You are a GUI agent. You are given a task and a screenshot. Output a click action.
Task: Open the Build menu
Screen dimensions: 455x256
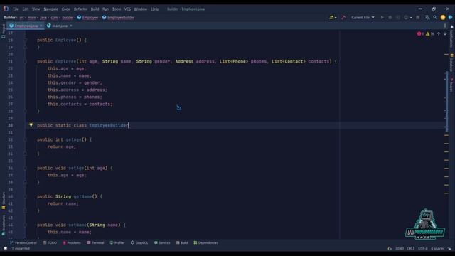[x=95, y=9]
